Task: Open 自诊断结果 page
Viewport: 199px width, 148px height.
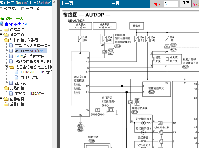Action: (29, 77)
